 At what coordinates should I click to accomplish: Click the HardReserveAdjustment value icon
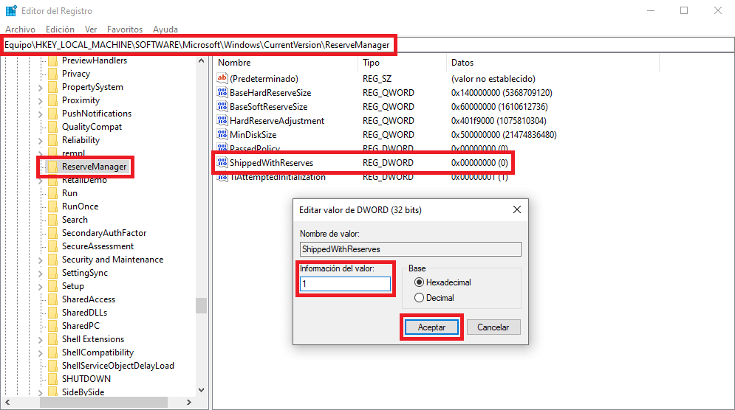click(x=222, y=120)
